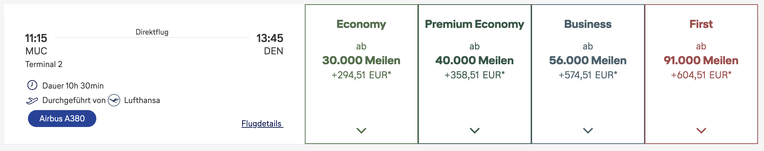This screenshot has height=151, width=764.
Task: Click the airplane icon before Durchgeführt von
Action: tap(32, 101)
